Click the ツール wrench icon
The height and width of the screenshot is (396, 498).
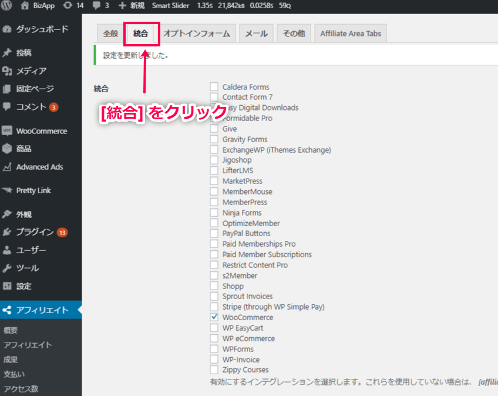click(7, 269)
